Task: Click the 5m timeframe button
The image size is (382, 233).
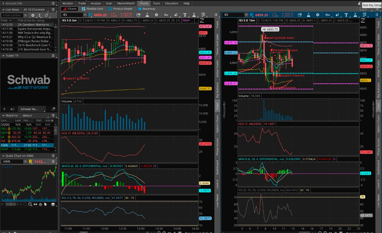Action: [166, 15]
